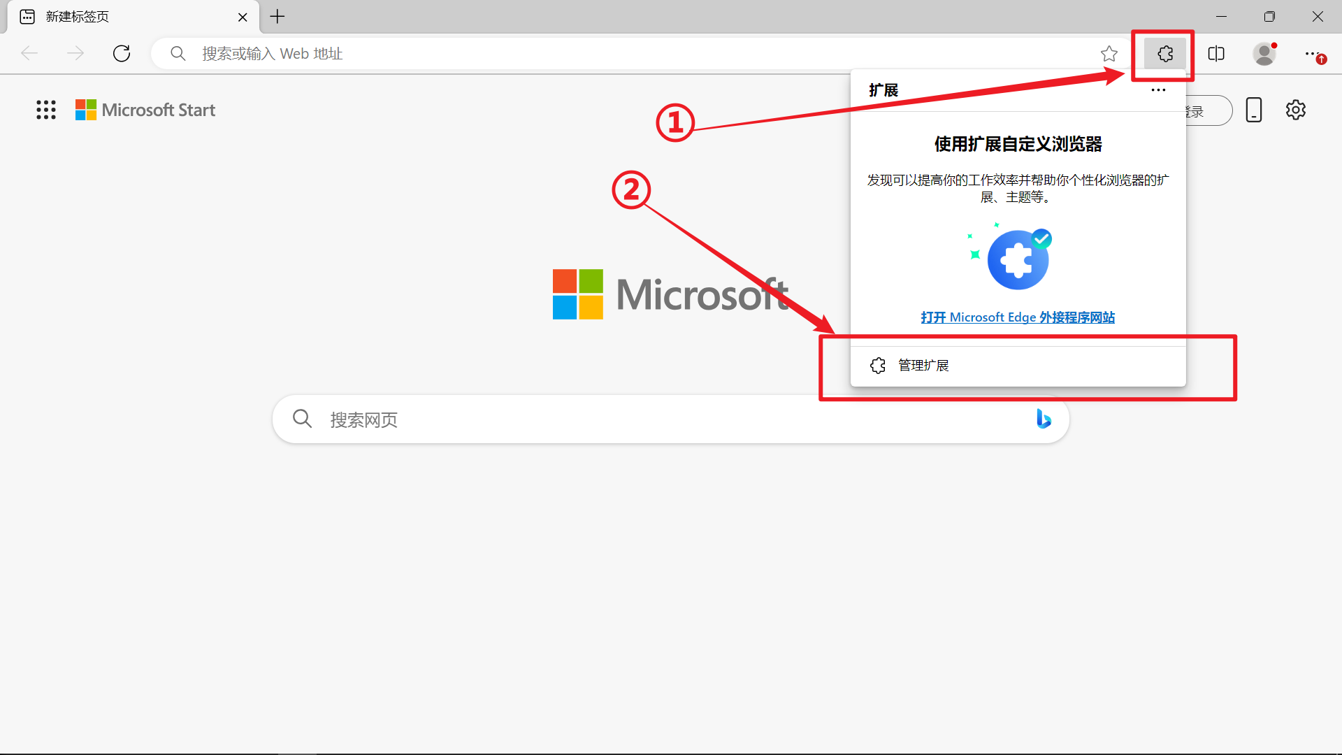Open the Microsoft Edge add-ons website link
This screenshot has height=755, width=1342.
pyautogui.click(x=1018, y=317)
